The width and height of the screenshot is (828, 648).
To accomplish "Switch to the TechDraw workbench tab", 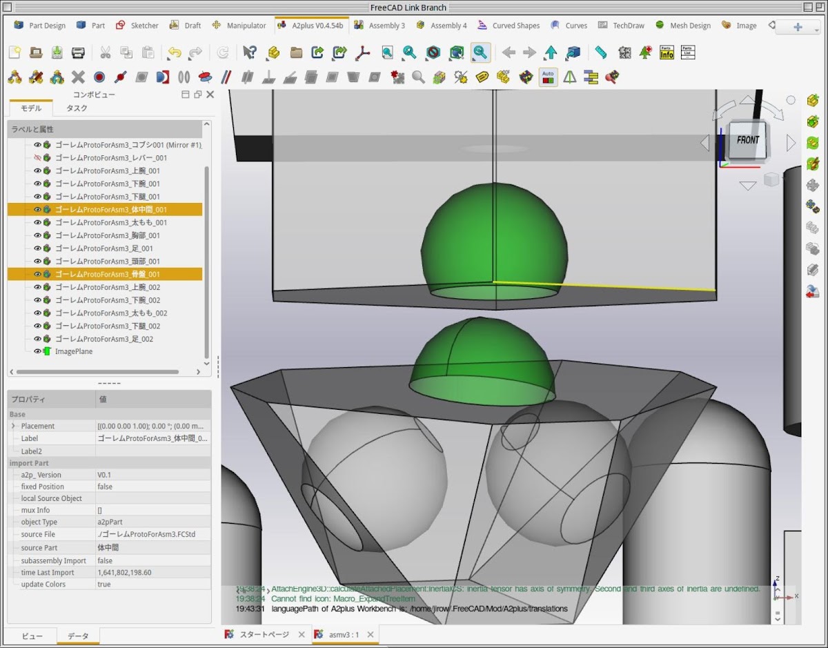I will (621, 26).
